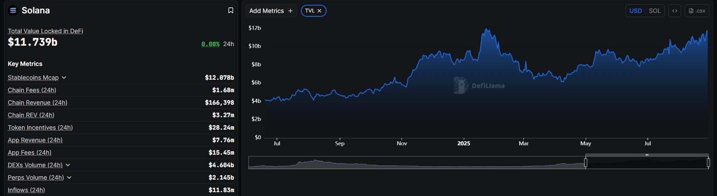Click the 0.00% 24h change value
This screenshot has height=196, width=717.
coord(210,44)
